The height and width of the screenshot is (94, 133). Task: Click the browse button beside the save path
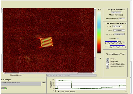click(44, 82)
